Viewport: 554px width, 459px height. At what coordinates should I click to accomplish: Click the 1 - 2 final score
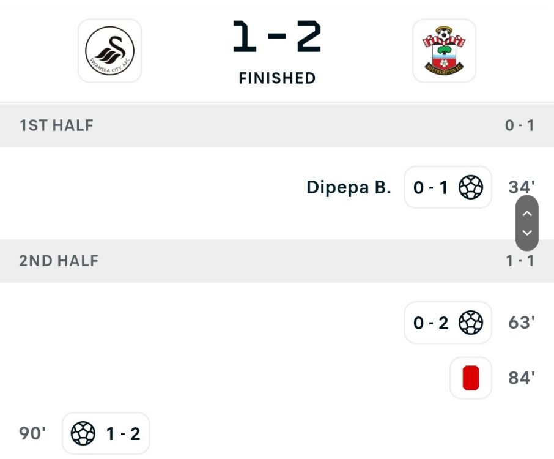click(277, 37)
